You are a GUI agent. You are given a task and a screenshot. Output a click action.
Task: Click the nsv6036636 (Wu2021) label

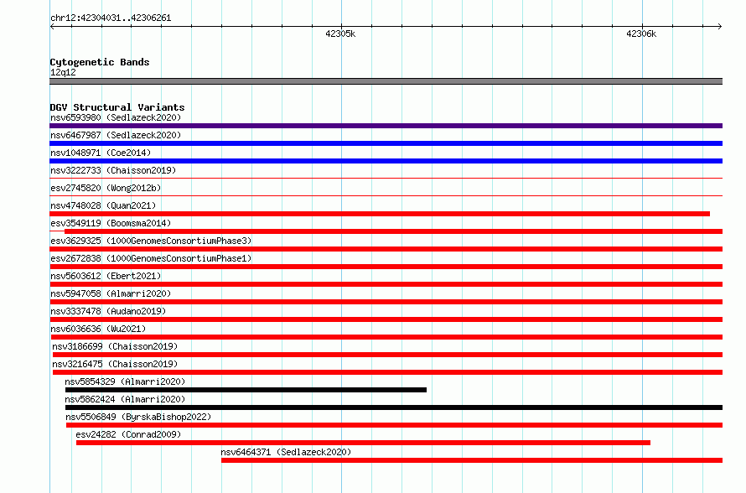click(98, 329)
